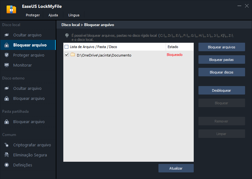
Task: Select Bloquear arquivo under Disco local
Action: point(28,45)
